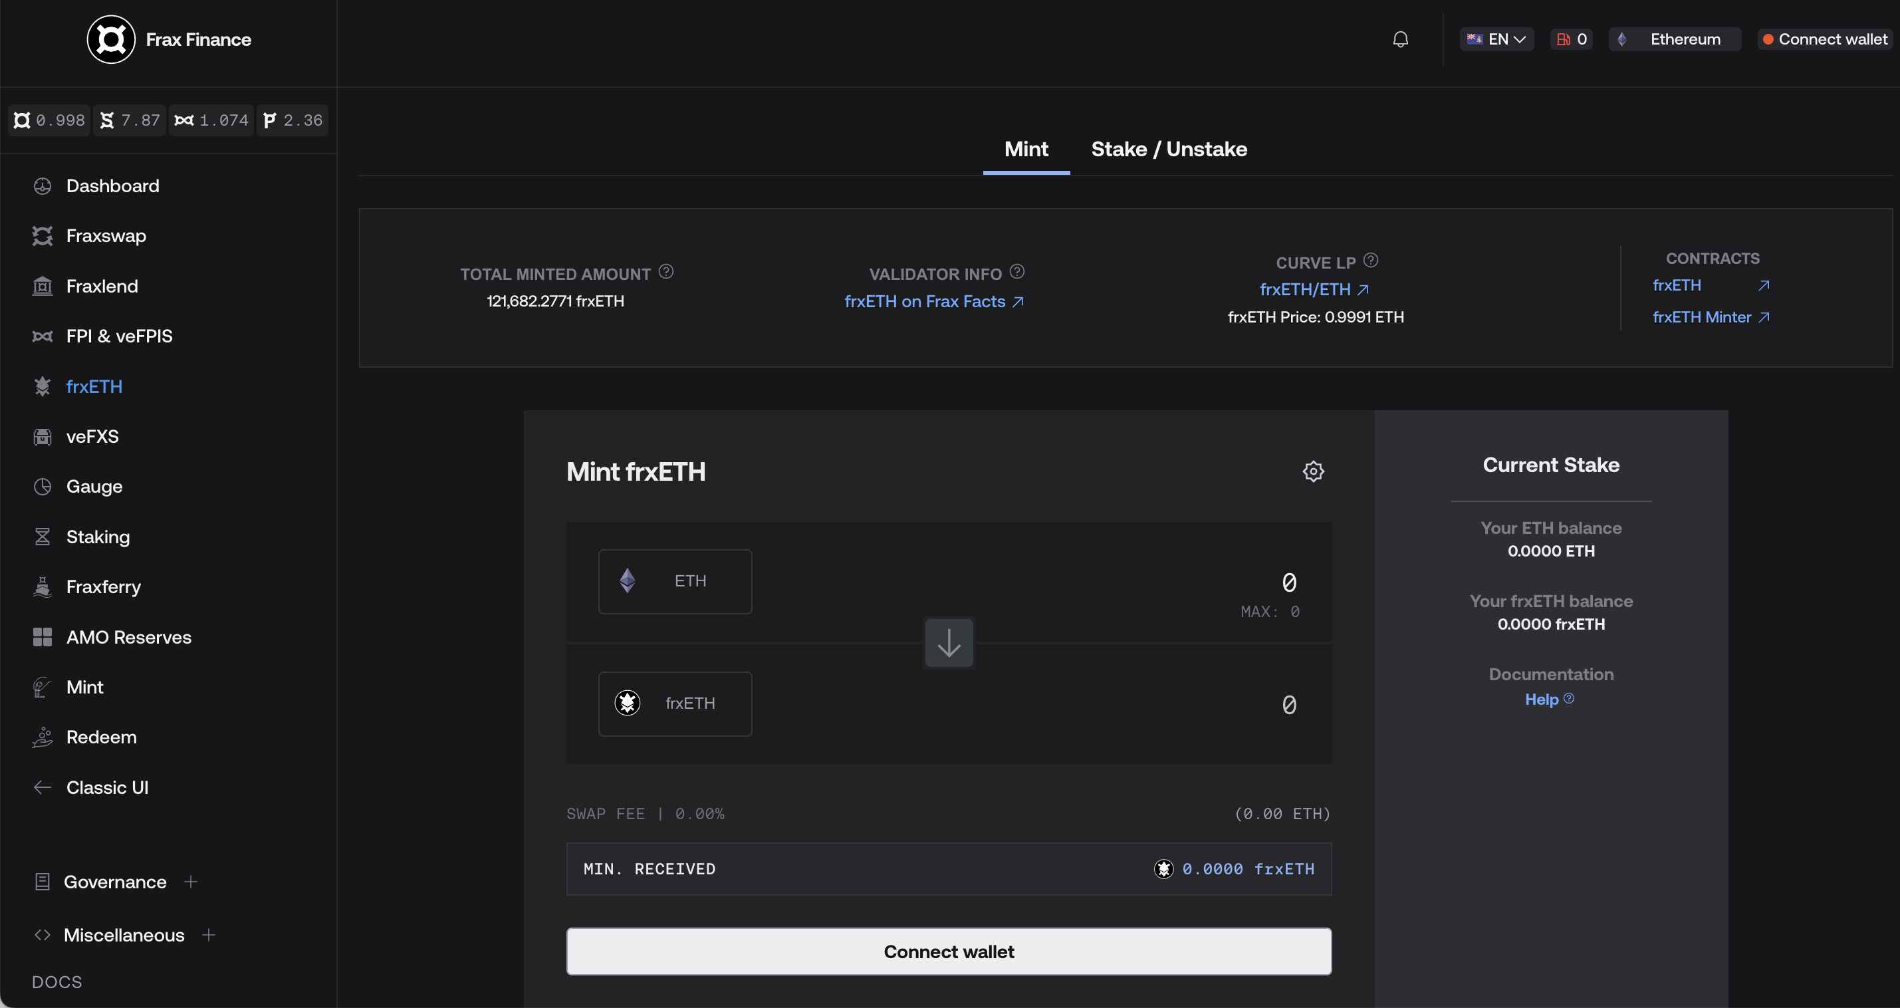Click the frxETH sidebar icon
The height and width of the screenshot is (1008, 1900).
coord(42,386)
